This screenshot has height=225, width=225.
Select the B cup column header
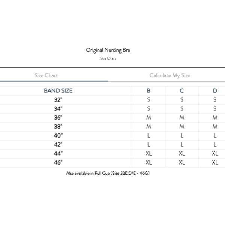pos(149,91)
